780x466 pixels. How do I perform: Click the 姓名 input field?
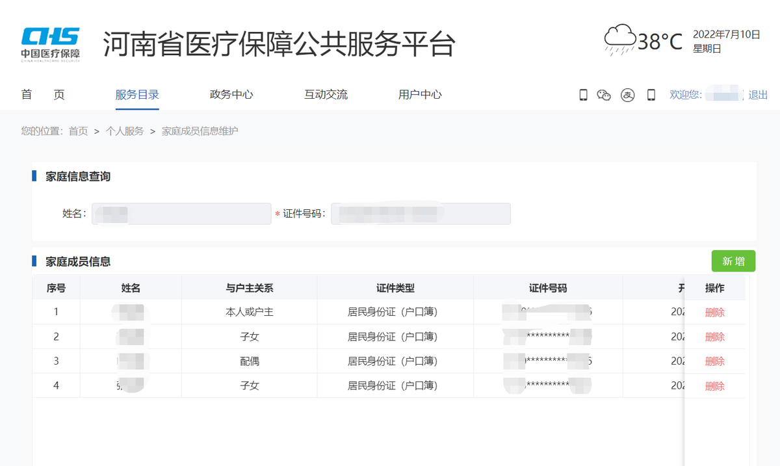tap(181, 213)
